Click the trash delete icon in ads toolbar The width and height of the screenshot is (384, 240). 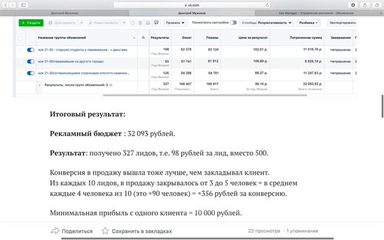140,23
